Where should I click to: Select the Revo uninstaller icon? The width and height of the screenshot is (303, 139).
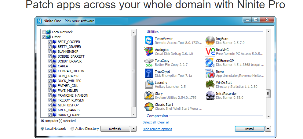(210, 74)
